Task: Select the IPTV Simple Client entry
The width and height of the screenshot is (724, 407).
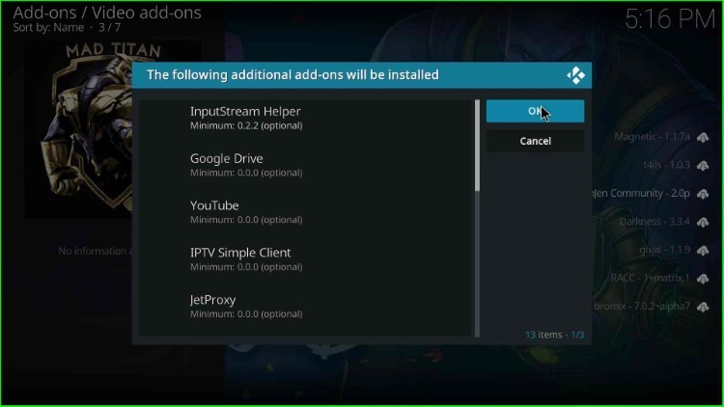Action: point(306,259)
